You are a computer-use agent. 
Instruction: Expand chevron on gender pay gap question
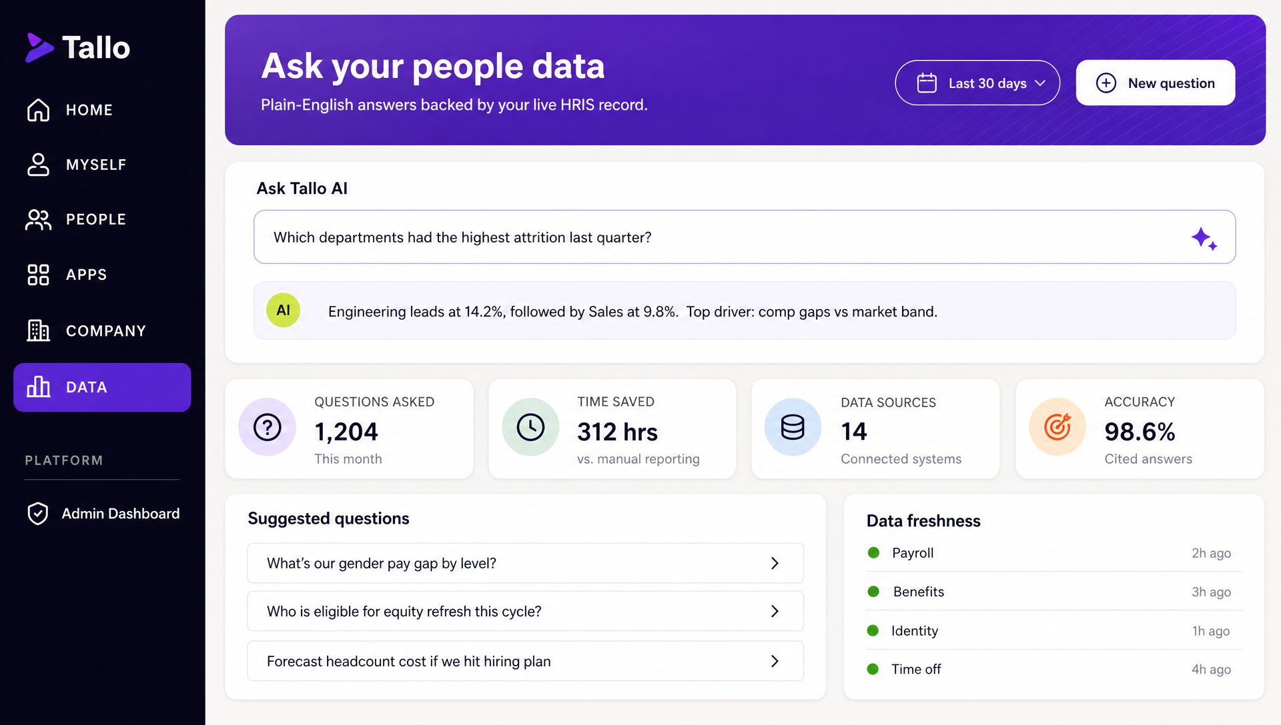775,563
